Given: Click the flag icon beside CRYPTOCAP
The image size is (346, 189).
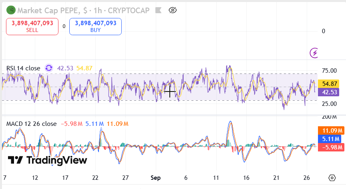Looking at the screenshot, I should coord(158,10).
